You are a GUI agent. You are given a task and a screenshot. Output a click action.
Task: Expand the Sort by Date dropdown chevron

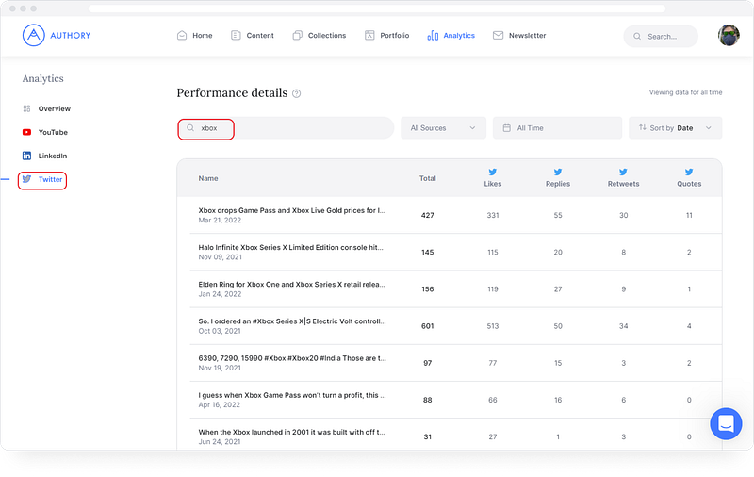[x=709, y=128]
